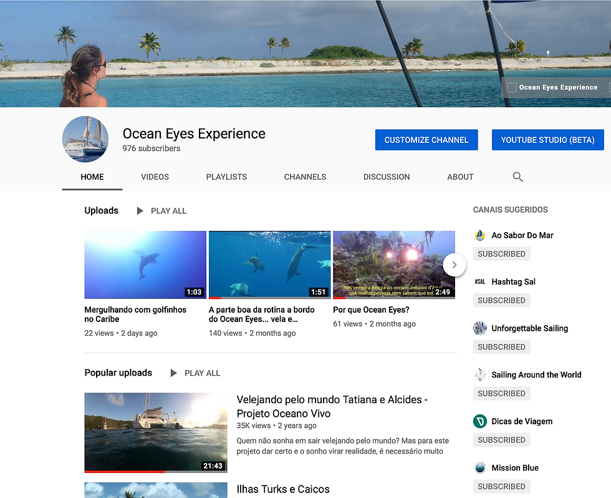Open the Por que Ocean Eyes? thumbnail
Image resolution: width=611 pixels, height=498 pixels.
[394, 265]
